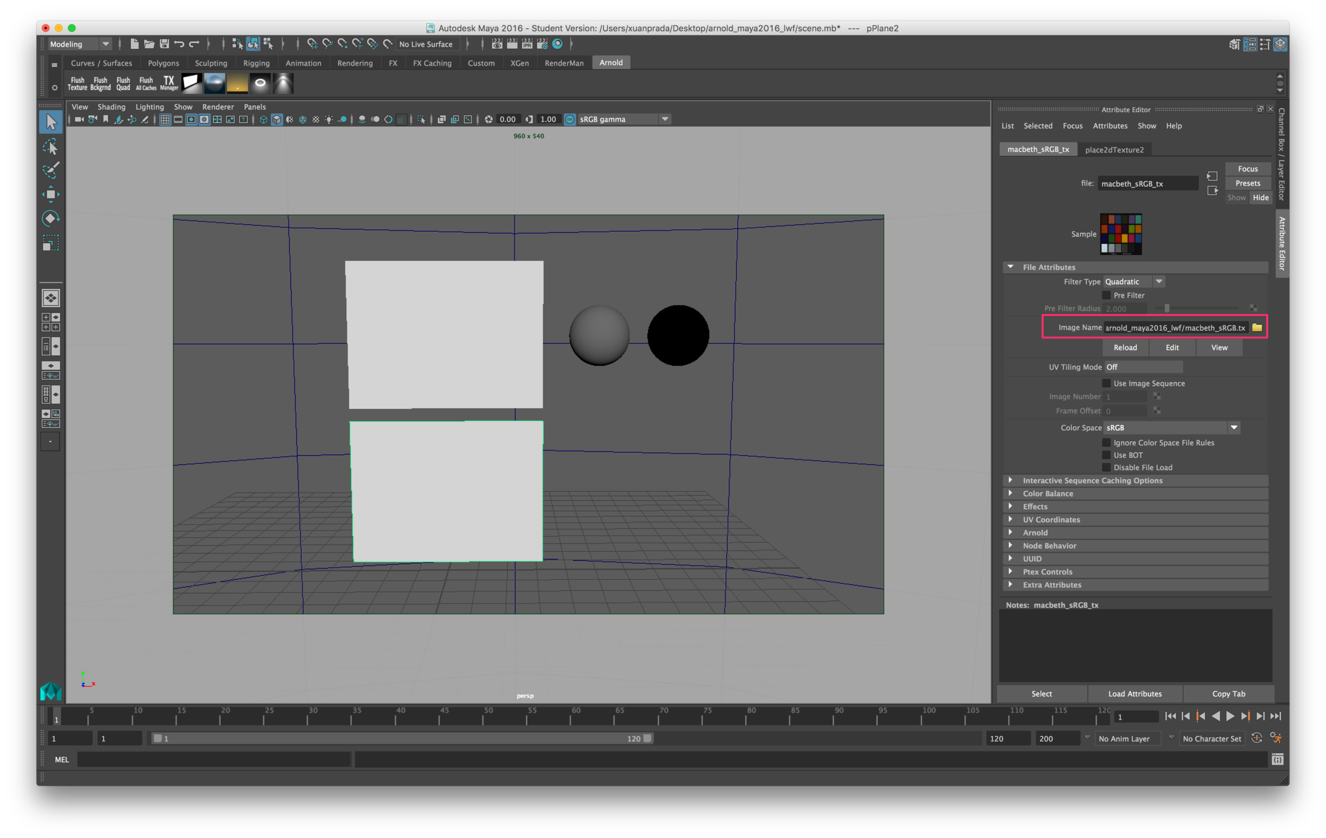Browse with Image Name folder icon
This screenshot has width=1326, height=838.
(x=1257, y=328)
